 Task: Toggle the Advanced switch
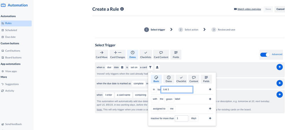pyautogui.click(x=265, y=55)
